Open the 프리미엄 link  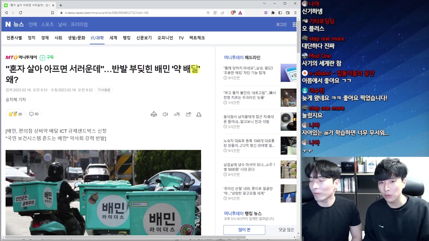click(79, 24)
